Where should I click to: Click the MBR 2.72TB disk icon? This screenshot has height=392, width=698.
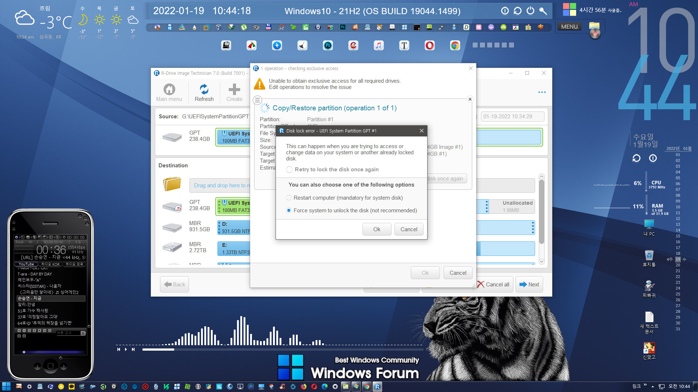click(172, 247)
